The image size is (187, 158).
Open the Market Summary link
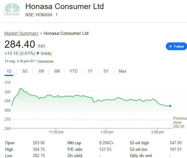point(21,33)
